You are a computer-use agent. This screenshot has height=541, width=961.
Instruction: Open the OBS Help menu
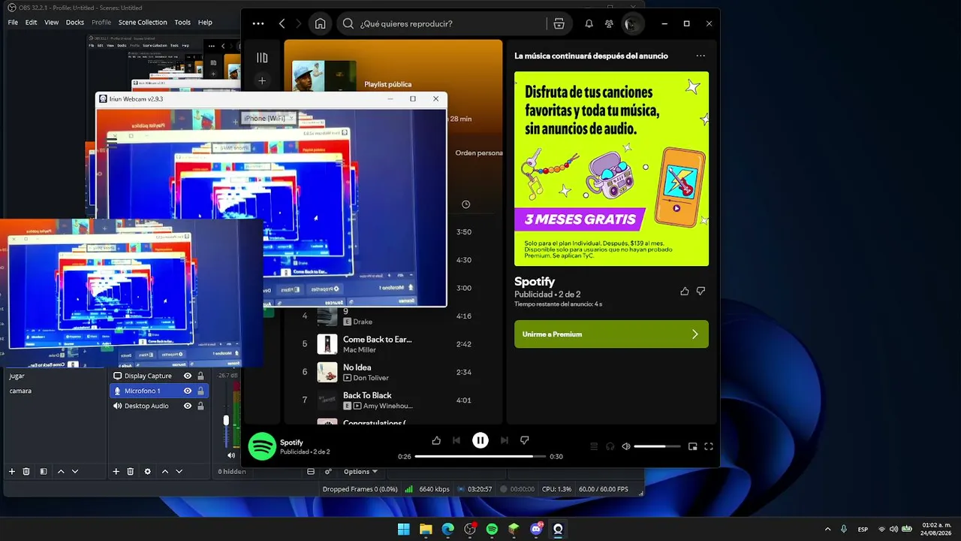[x=205, y=23]
